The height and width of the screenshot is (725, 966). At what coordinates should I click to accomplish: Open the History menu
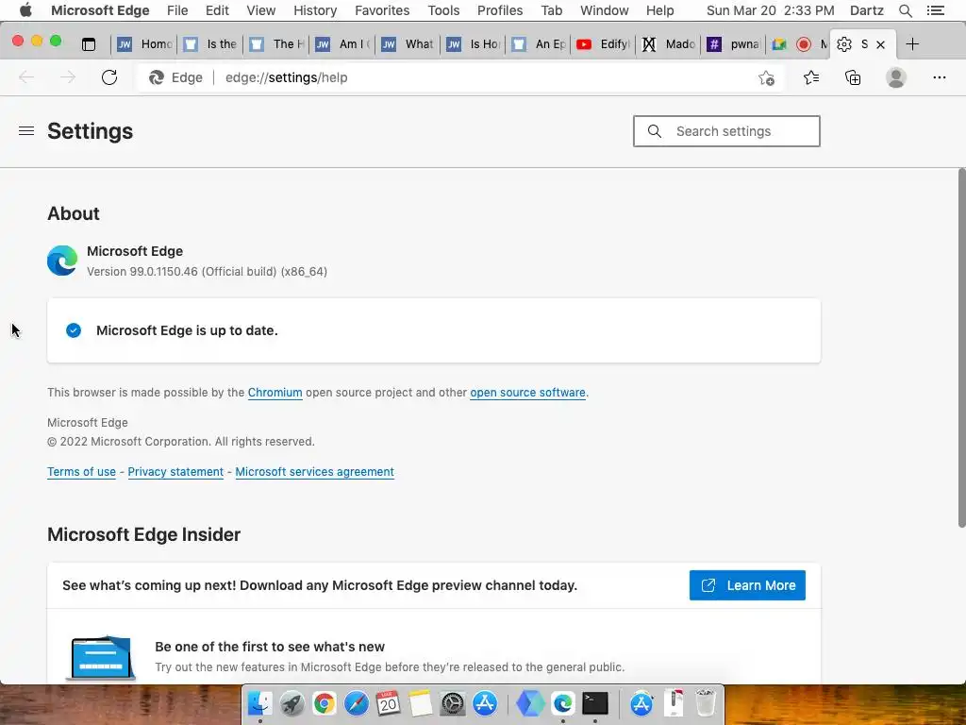[x=315, y=10]
